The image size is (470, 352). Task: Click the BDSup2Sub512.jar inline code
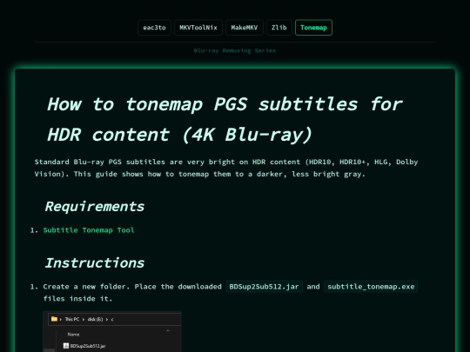(x=264, y=287)
